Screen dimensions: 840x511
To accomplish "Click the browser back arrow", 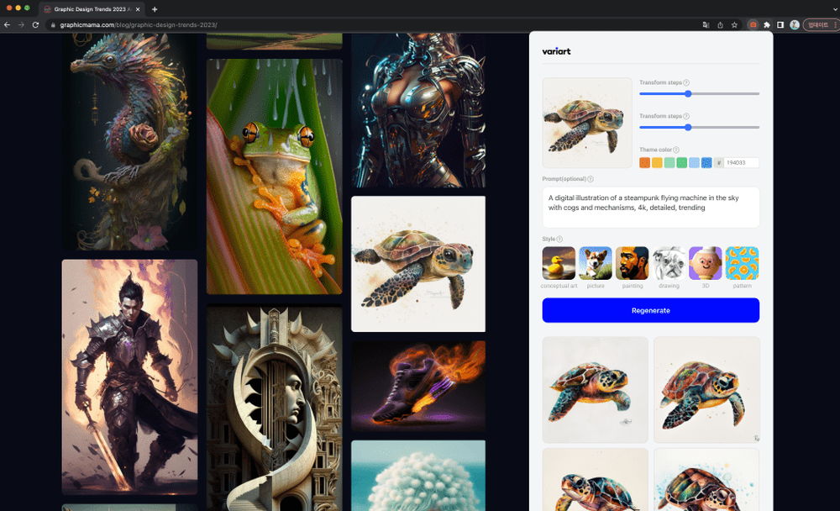I will [7, 24].
